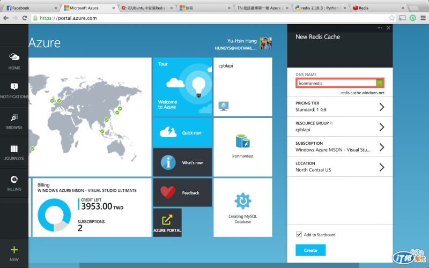429x268 pixels.
Task: Switch to the Ubuntu Redis install tab
Action: click(x=147, y=8)
